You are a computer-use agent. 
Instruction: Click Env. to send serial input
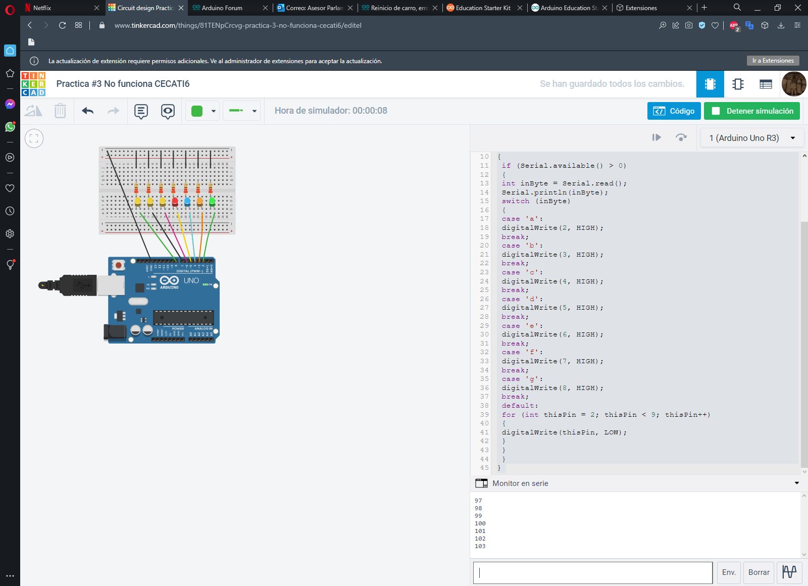[728, 572]
